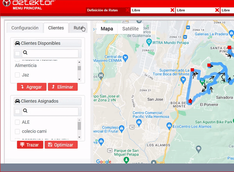Open the Rutas tab
This screenshot has width=234, height=172.
click(x=78, y=28)
